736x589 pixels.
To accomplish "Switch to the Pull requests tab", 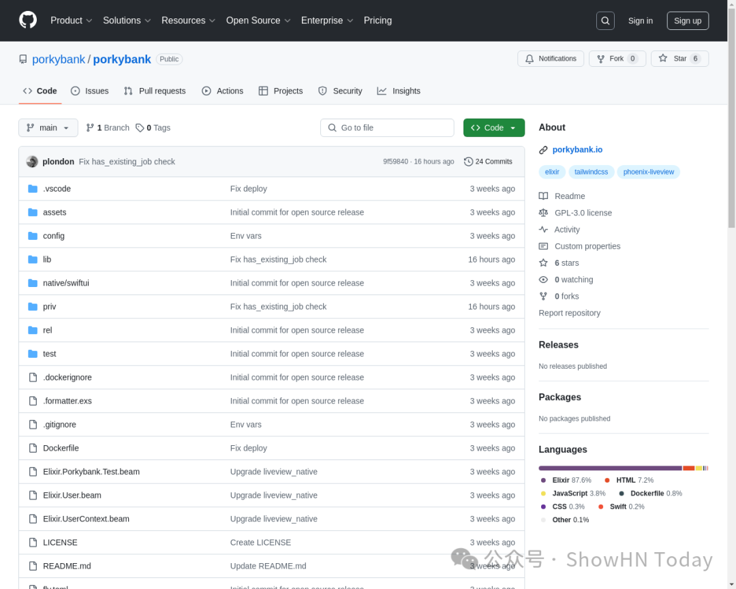I will pos(155,91).
